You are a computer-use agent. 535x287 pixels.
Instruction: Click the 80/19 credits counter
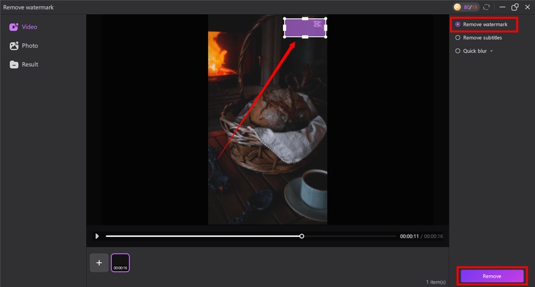point(471,7)
